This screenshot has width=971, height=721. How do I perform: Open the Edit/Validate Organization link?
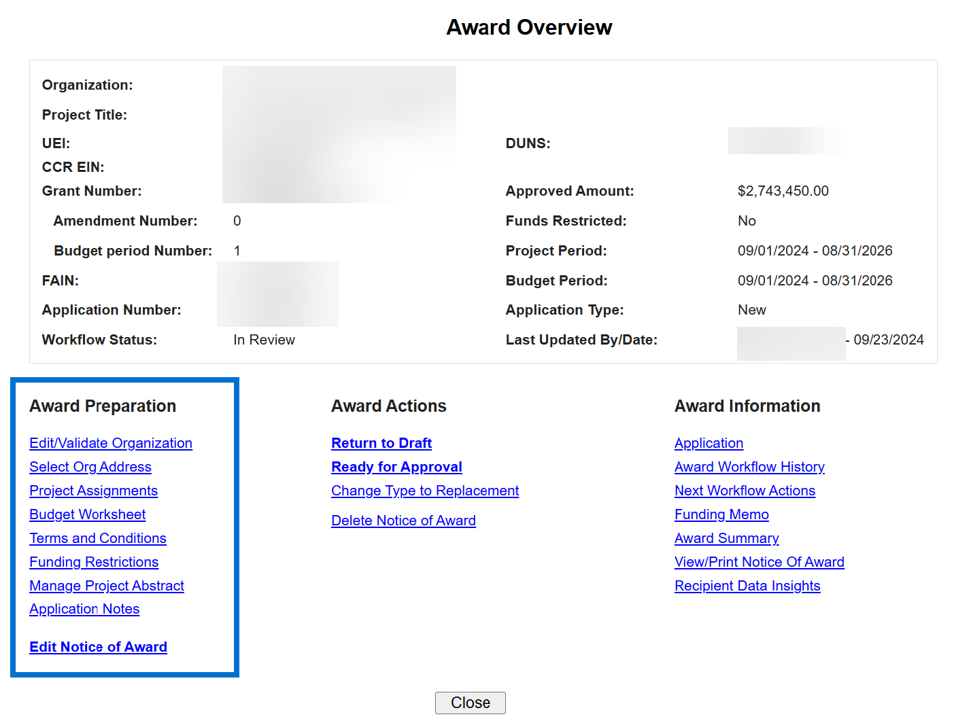(111, 443)
